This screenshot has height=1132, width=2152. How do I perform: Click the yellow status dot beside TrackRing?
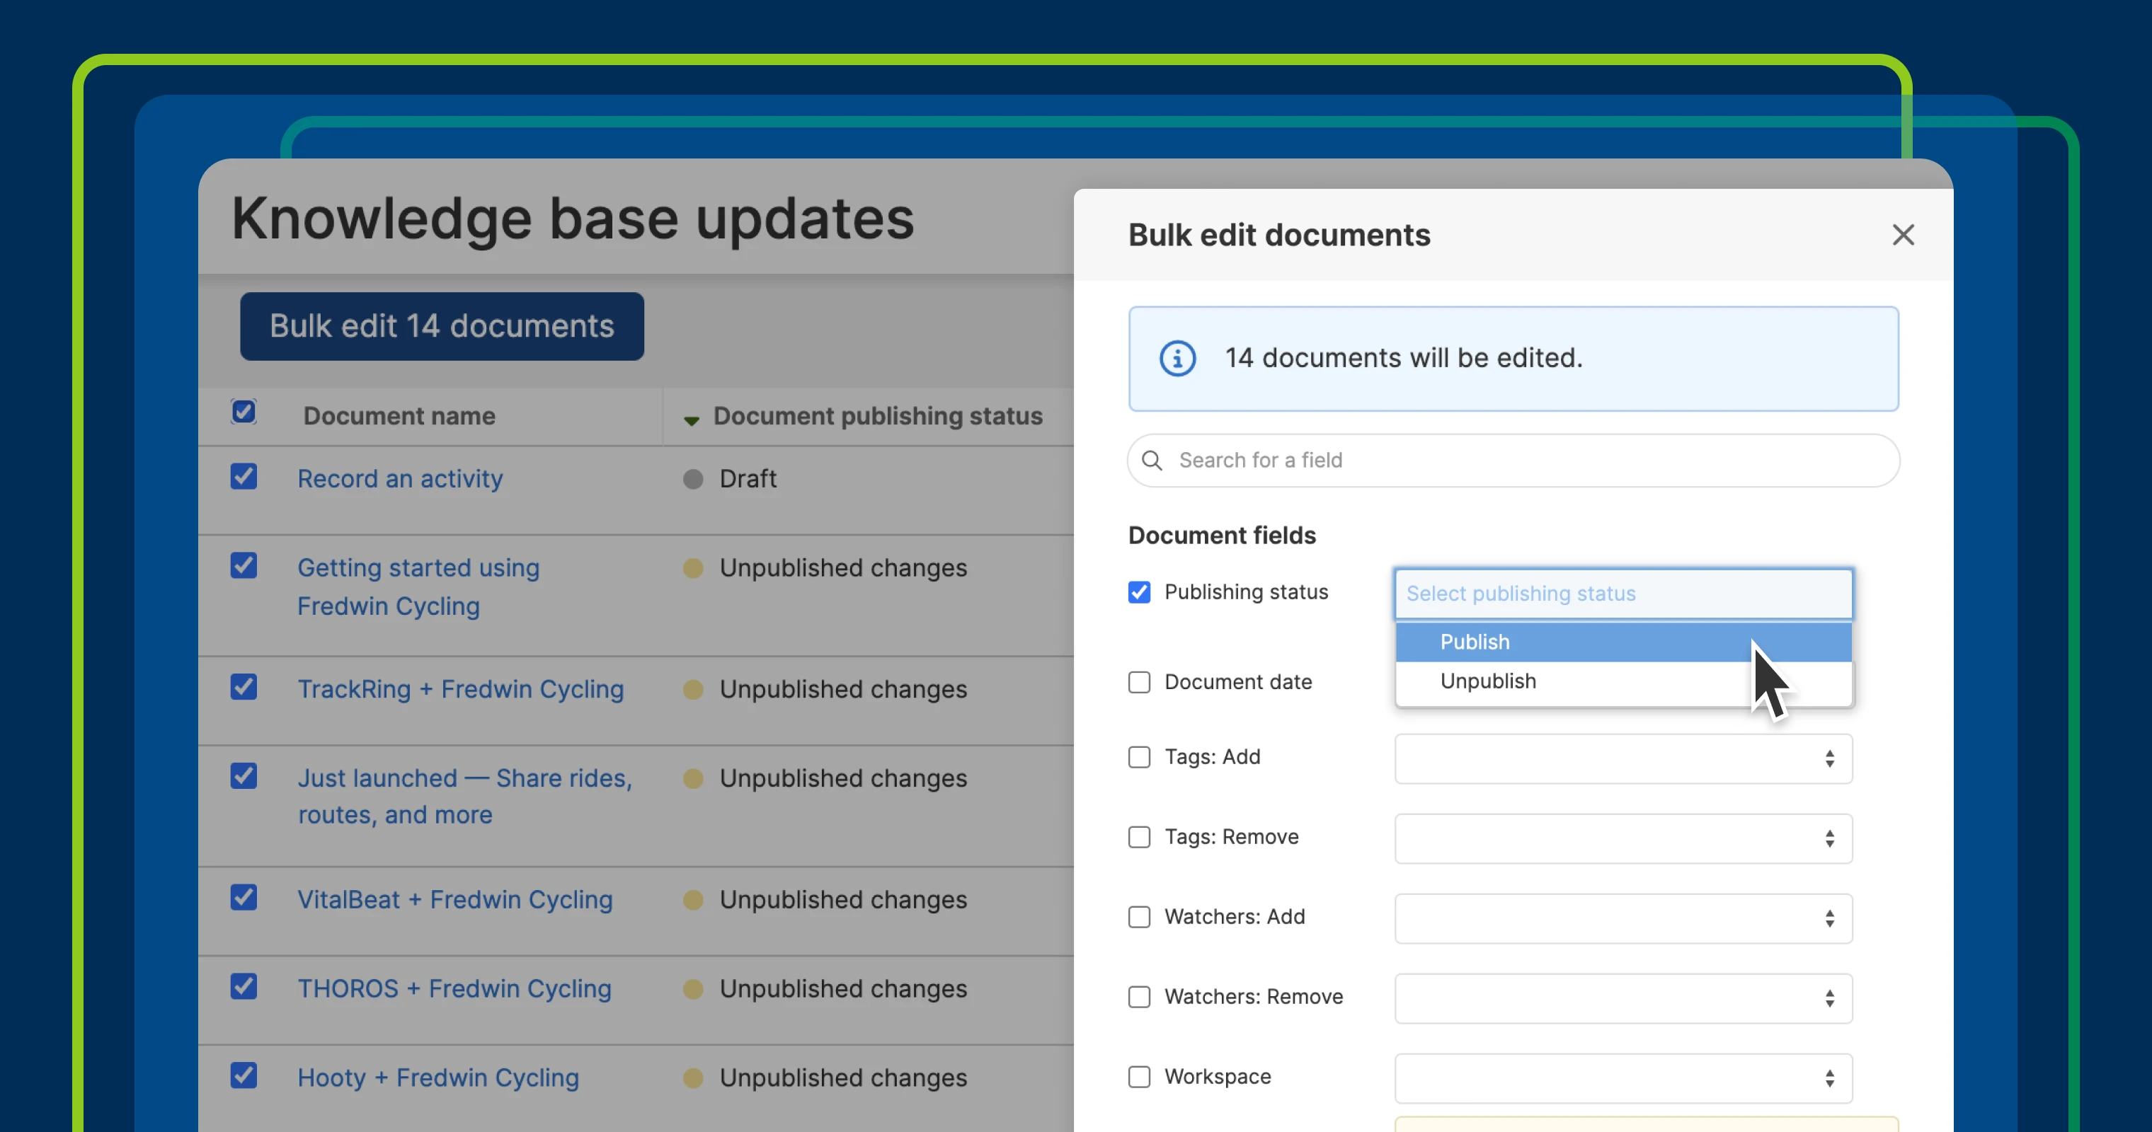[x=692, y=690]
